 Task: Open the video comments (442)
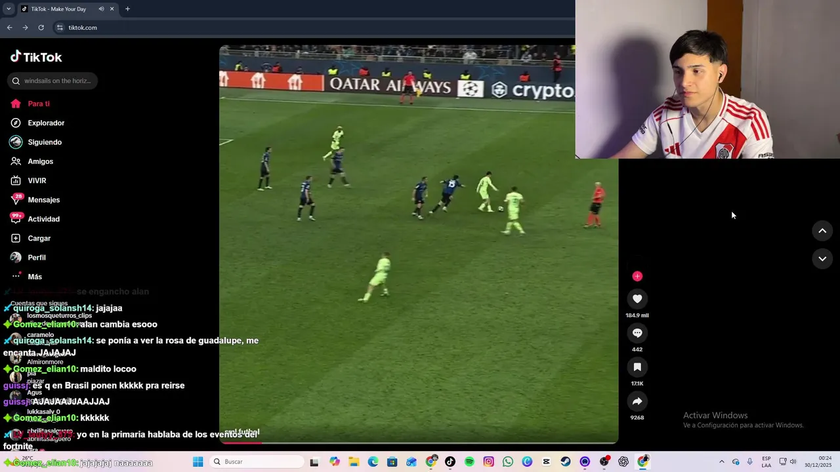[x=637, y=333]
